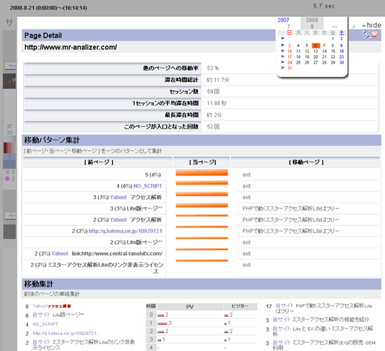385x351 pixels.
Task: Click the 移動パターン集計 section header
Action: (x=202, y=141)
